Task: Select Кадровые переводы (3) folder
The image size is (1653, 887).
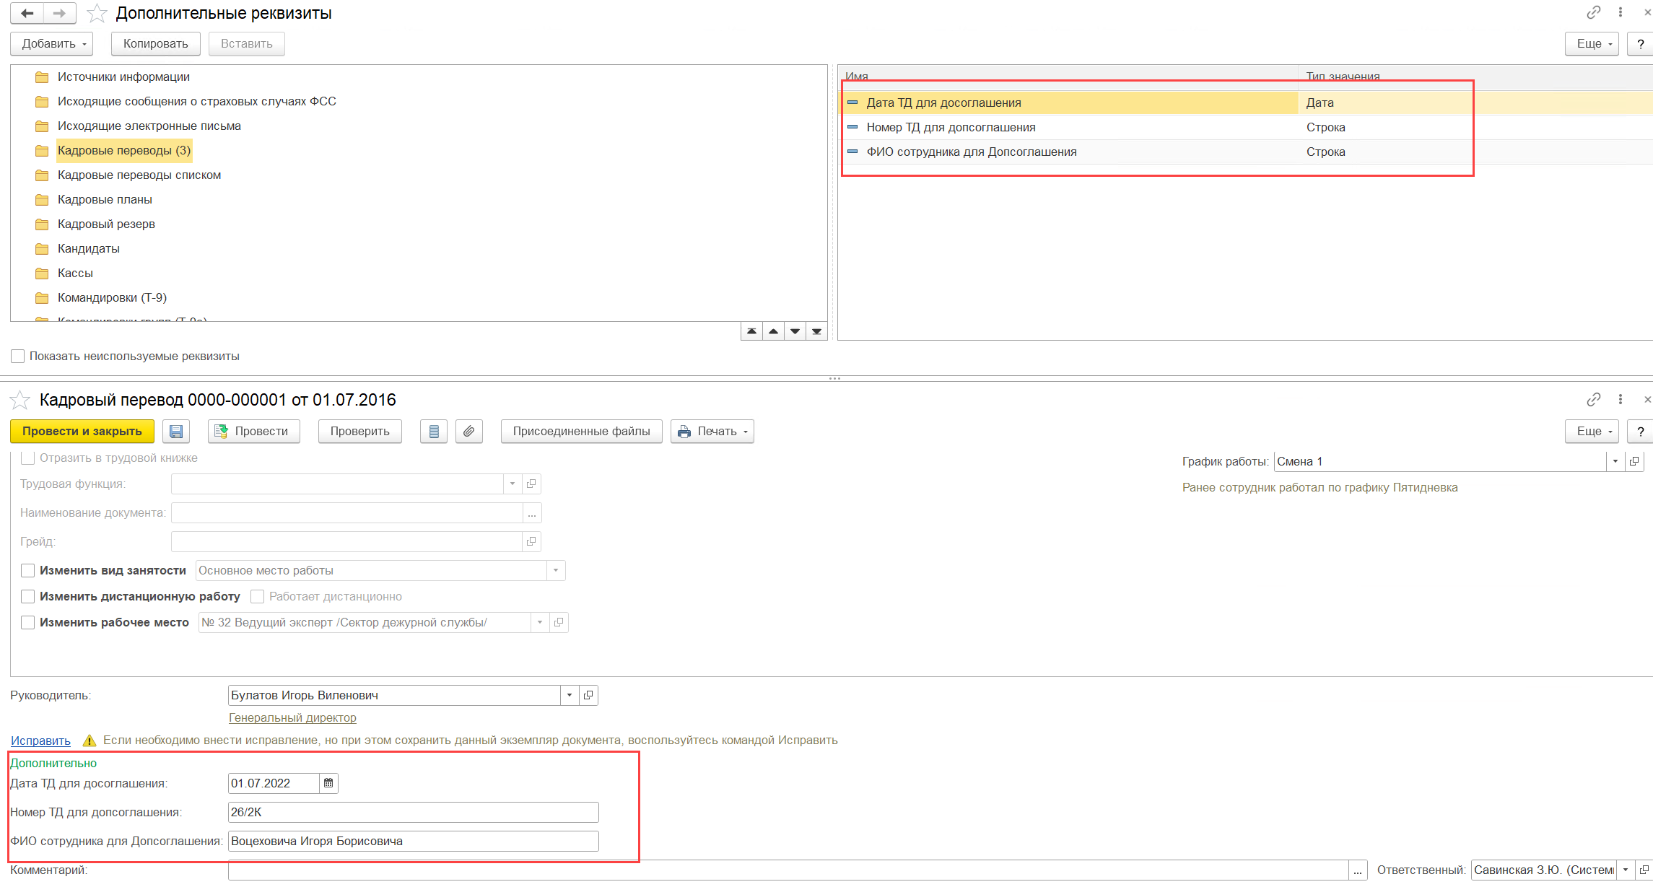Action: point(123,150)
